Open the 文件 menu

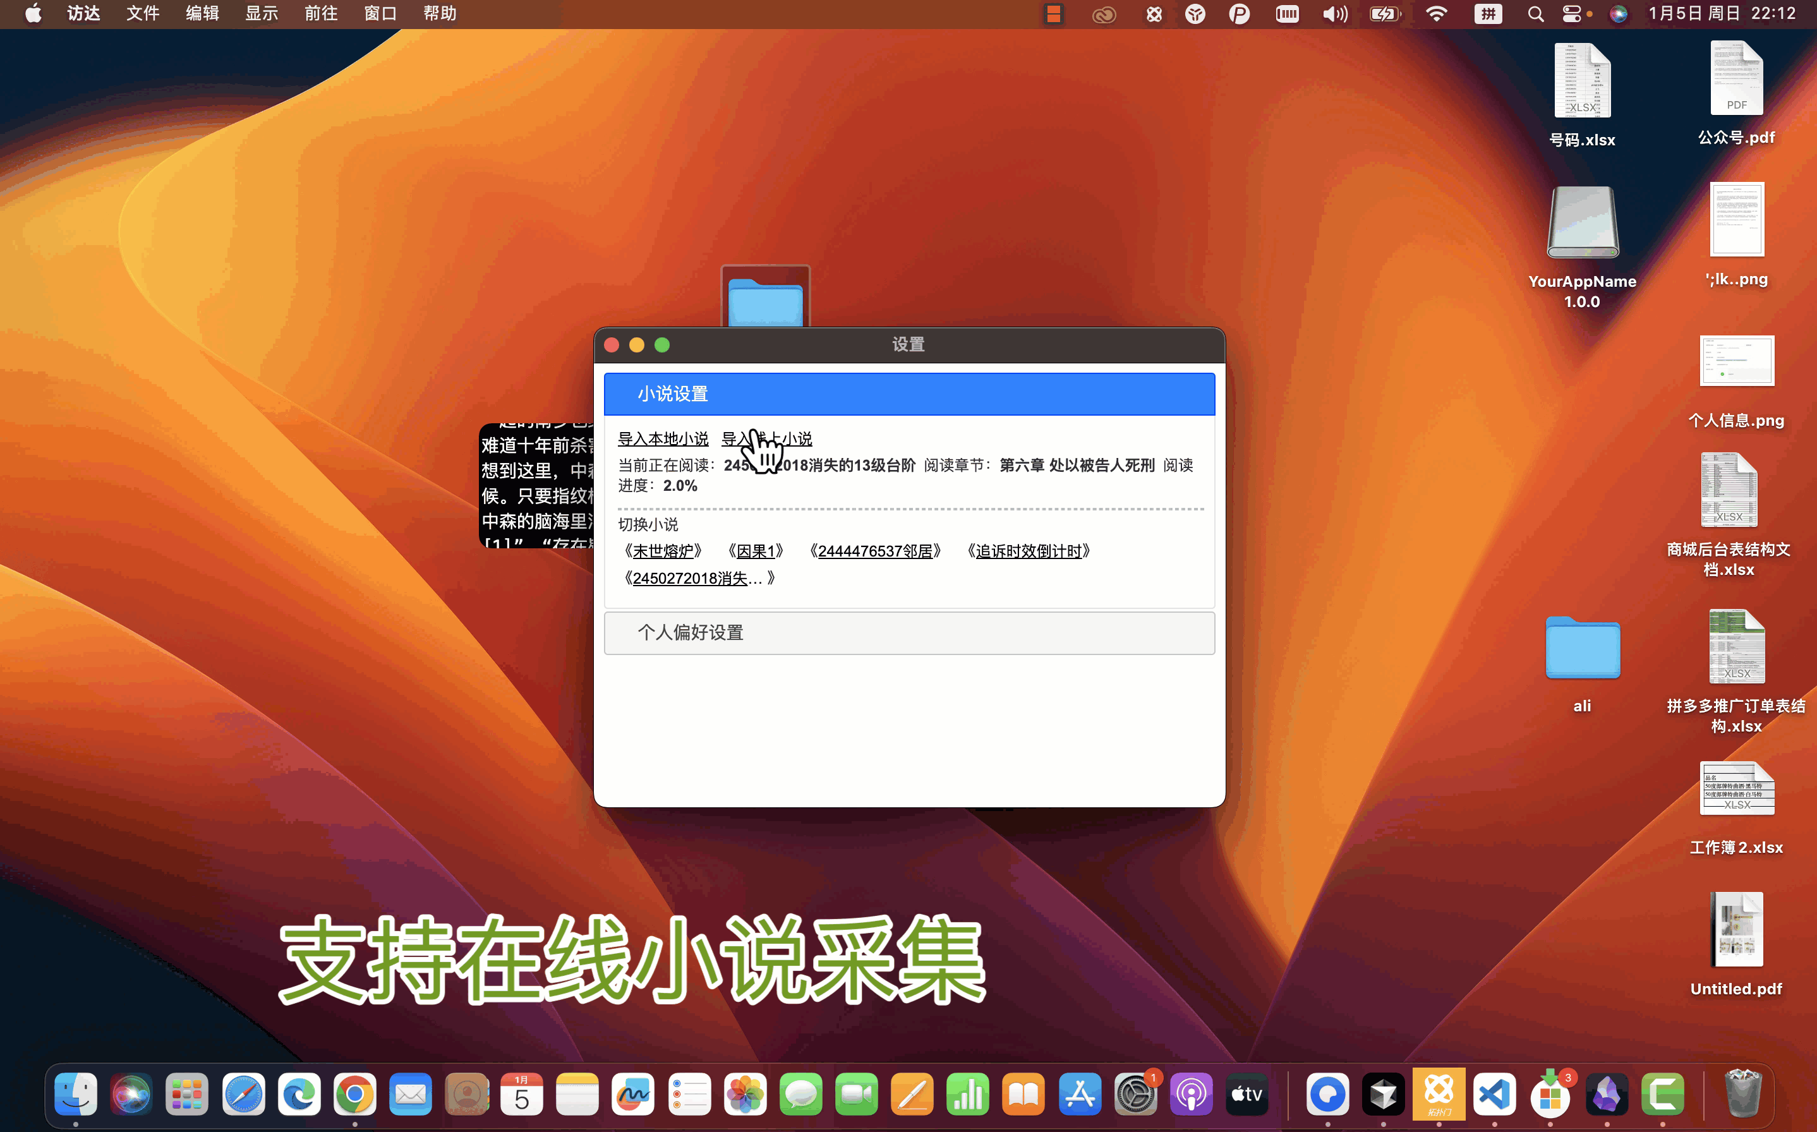pos(142,13)
